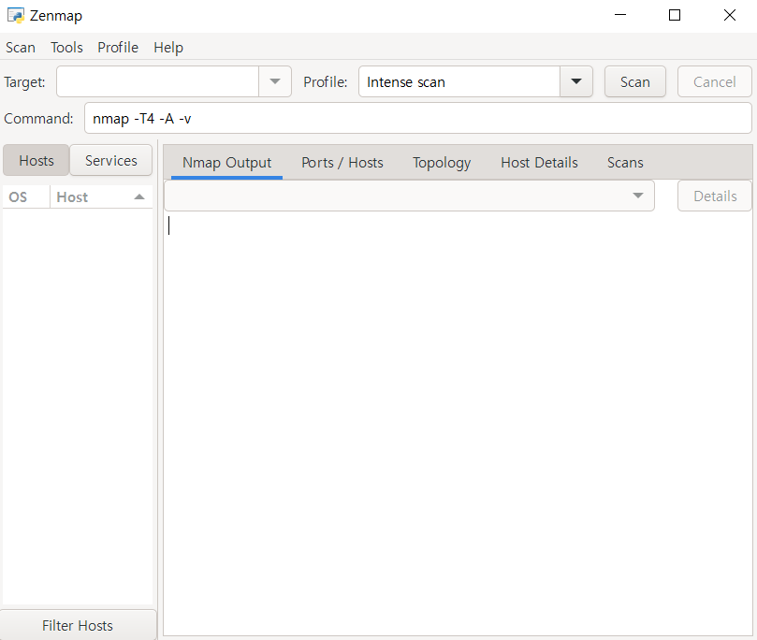Expand the Target dropdown arrow
Image resolution: width=757 pixels, height=640 pixels.
(275, 81)
